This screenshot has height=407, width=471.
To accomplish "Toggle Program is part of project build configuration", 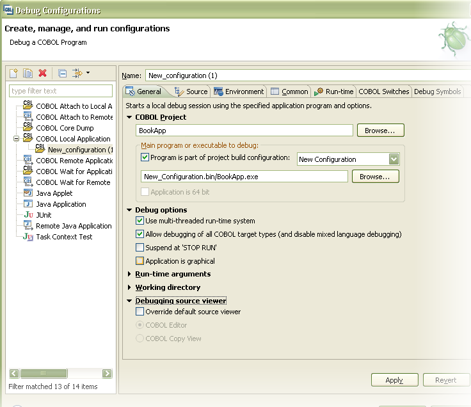I will pos(145,157).
